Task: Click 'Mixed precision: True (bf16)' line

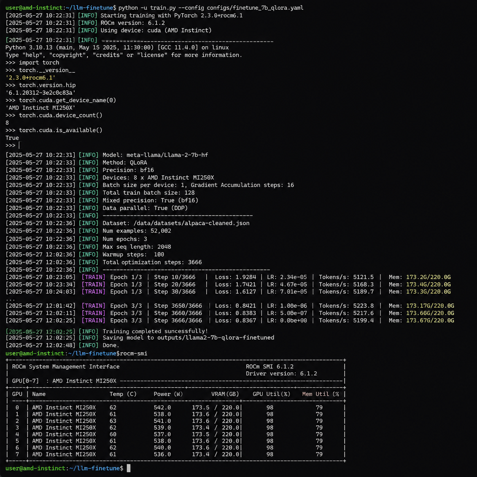Action: (x=150, y=200)
